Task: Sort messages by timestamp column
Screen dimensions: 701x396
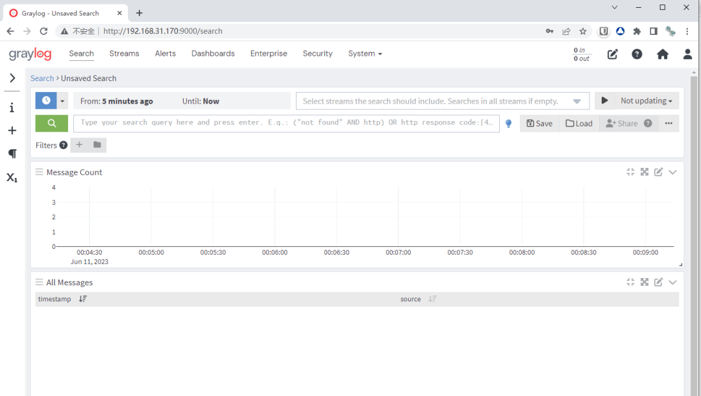Action: pyautogui.click(x=82, y=299)
